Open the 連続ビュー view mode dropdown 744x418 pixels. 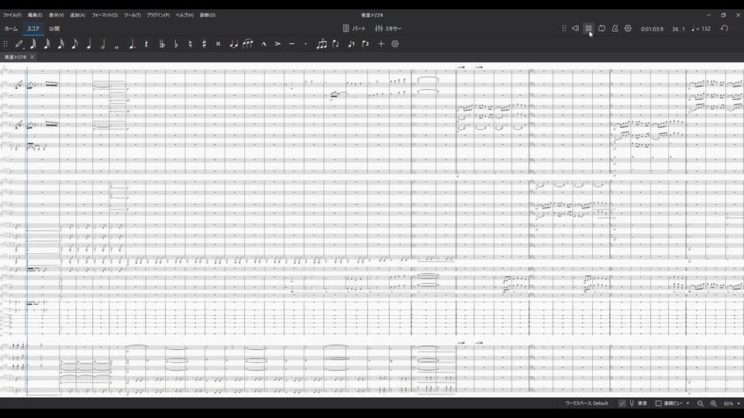point(673,403)
